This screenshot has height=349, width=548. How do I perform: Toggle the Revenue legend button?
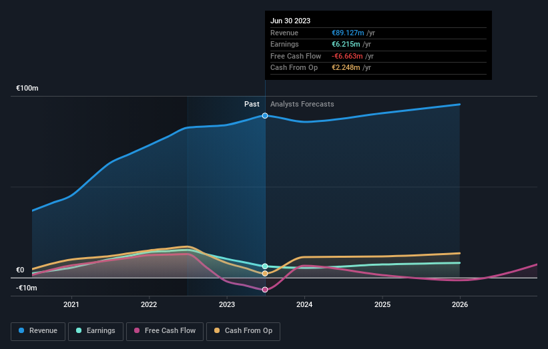click(x=38, y=331)
